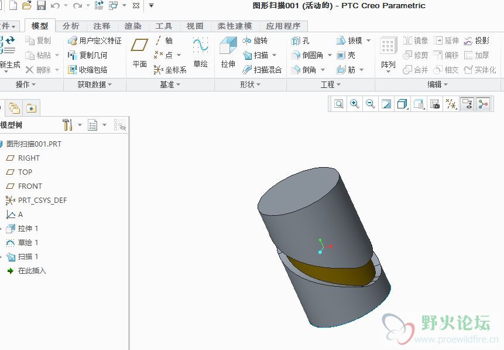Image resolution: width=504 pixels, height=350 pixels.
Task: Open the quick access toolbar customize arrow
Action: 151,5
